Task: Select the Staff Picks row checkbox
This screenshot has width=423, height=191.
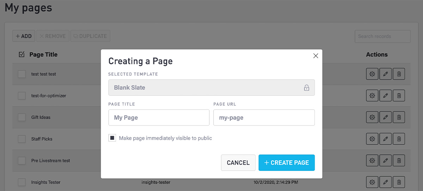Action: [x=22, y=139]
